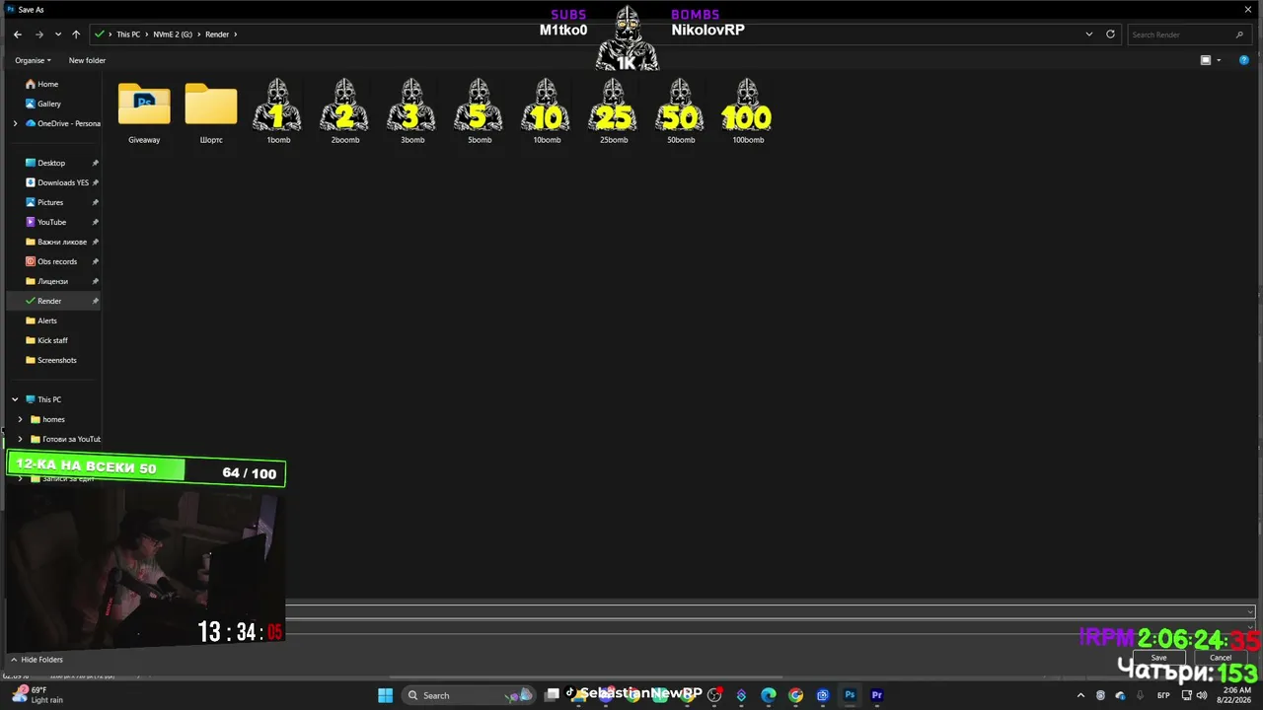Select the 50bomb file
This screenshot has width=1263, height=710.
681,112
